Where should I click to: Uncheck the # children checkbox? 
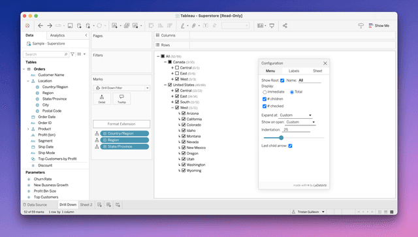265,99
